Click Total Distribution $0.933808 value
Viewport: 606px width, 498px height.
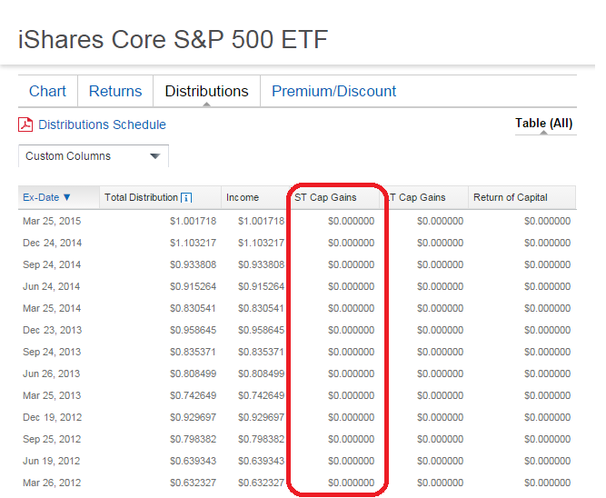(x=194, y=264)
